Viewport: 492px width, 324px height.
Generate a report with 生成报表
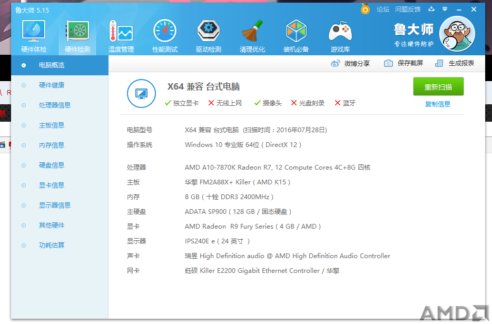point(455,63)
